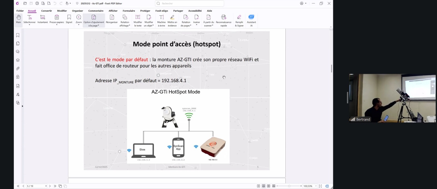The height and width of the screenshot is (189, 437).
Task: Enable continuous page view mode
Action: 263,186
